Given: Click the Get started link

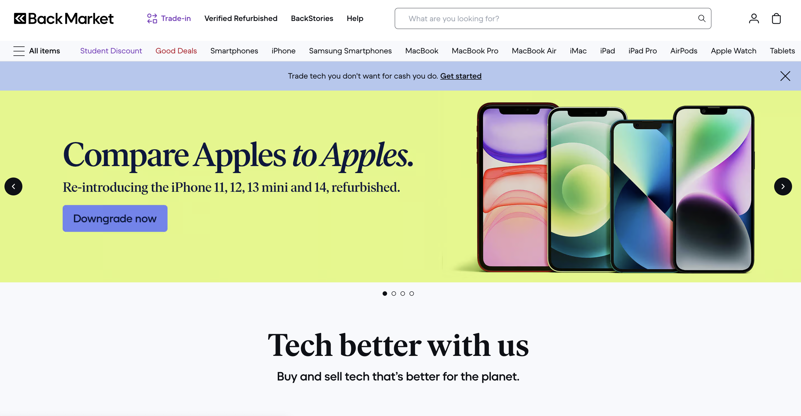Looking at the screenshot, I should [461, 76].
